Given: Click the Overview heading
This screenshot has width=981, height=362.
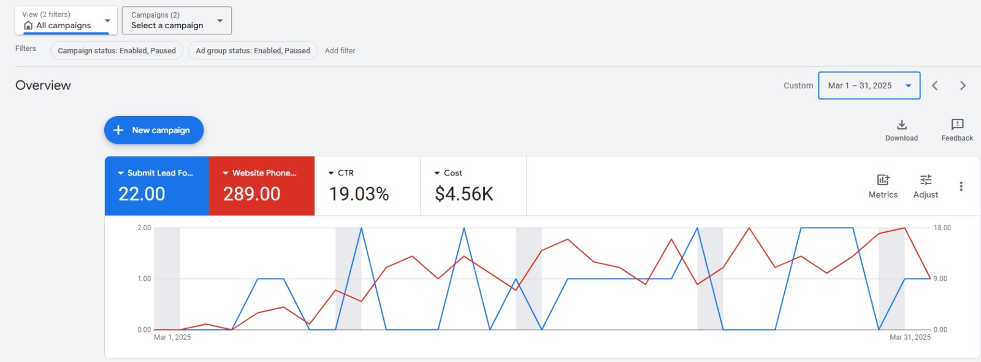Looking at the screenshot, I should click(x=43, y=85).
